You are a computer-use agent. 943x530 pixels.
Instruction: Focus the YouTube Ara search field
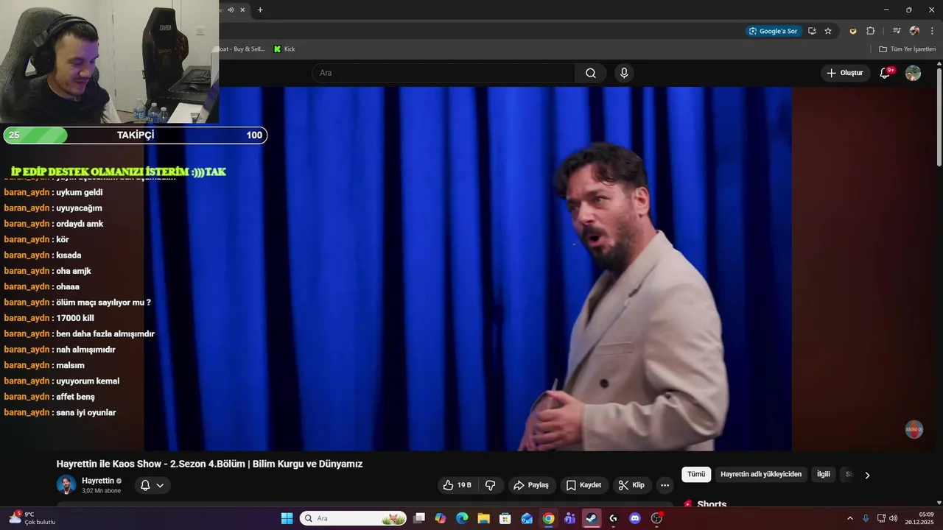(444, 73)
